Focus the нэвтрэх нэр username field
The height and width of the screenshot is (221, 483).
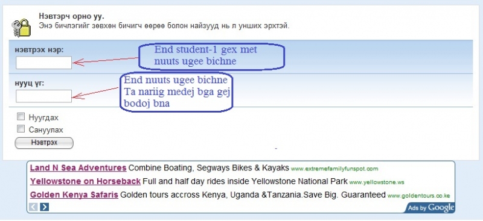coord(43,63)
